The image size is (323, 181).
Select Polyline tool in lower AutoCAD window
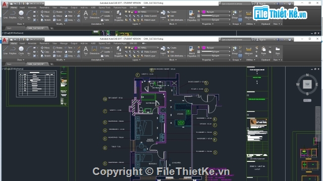[13, 50]
